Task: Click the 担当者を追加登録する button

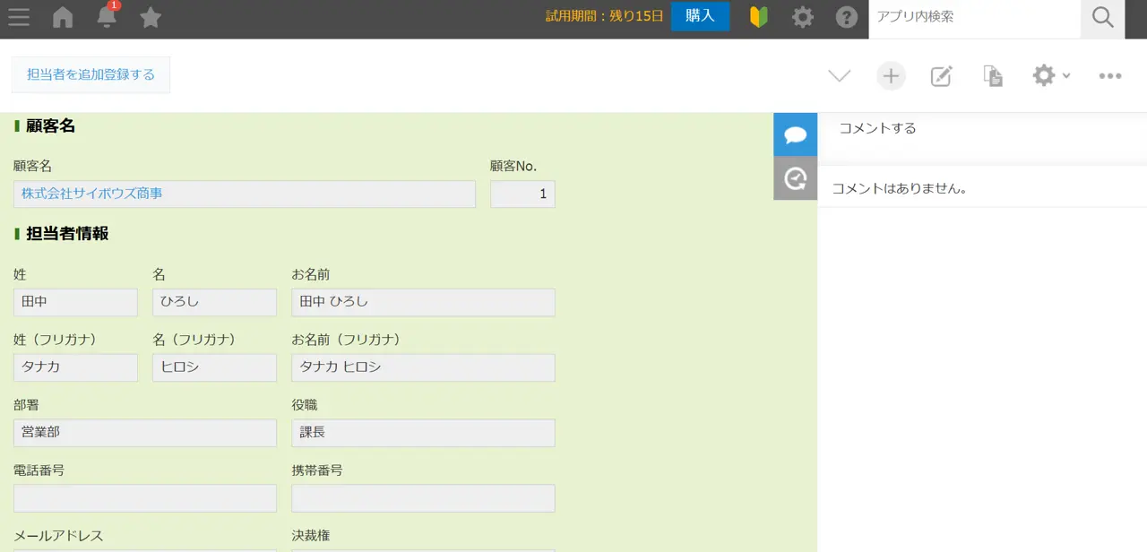Action: pyautogui.click(x=91, y=74)
